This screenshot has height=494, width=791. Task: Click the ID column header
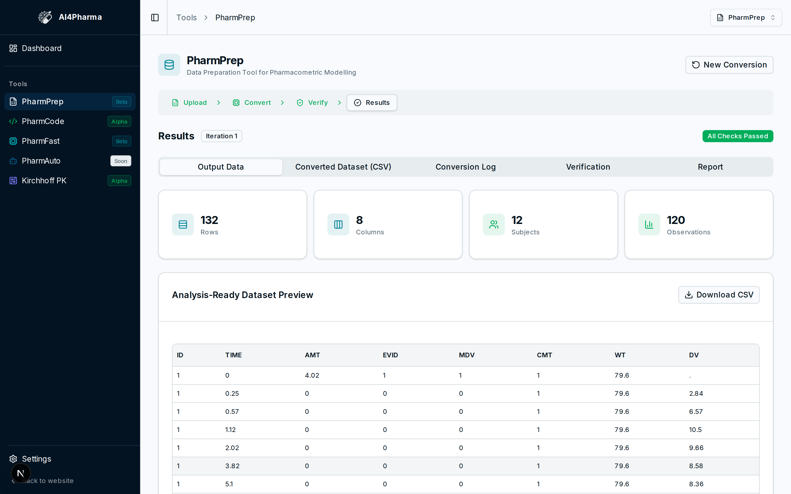[x=180, y=355]
